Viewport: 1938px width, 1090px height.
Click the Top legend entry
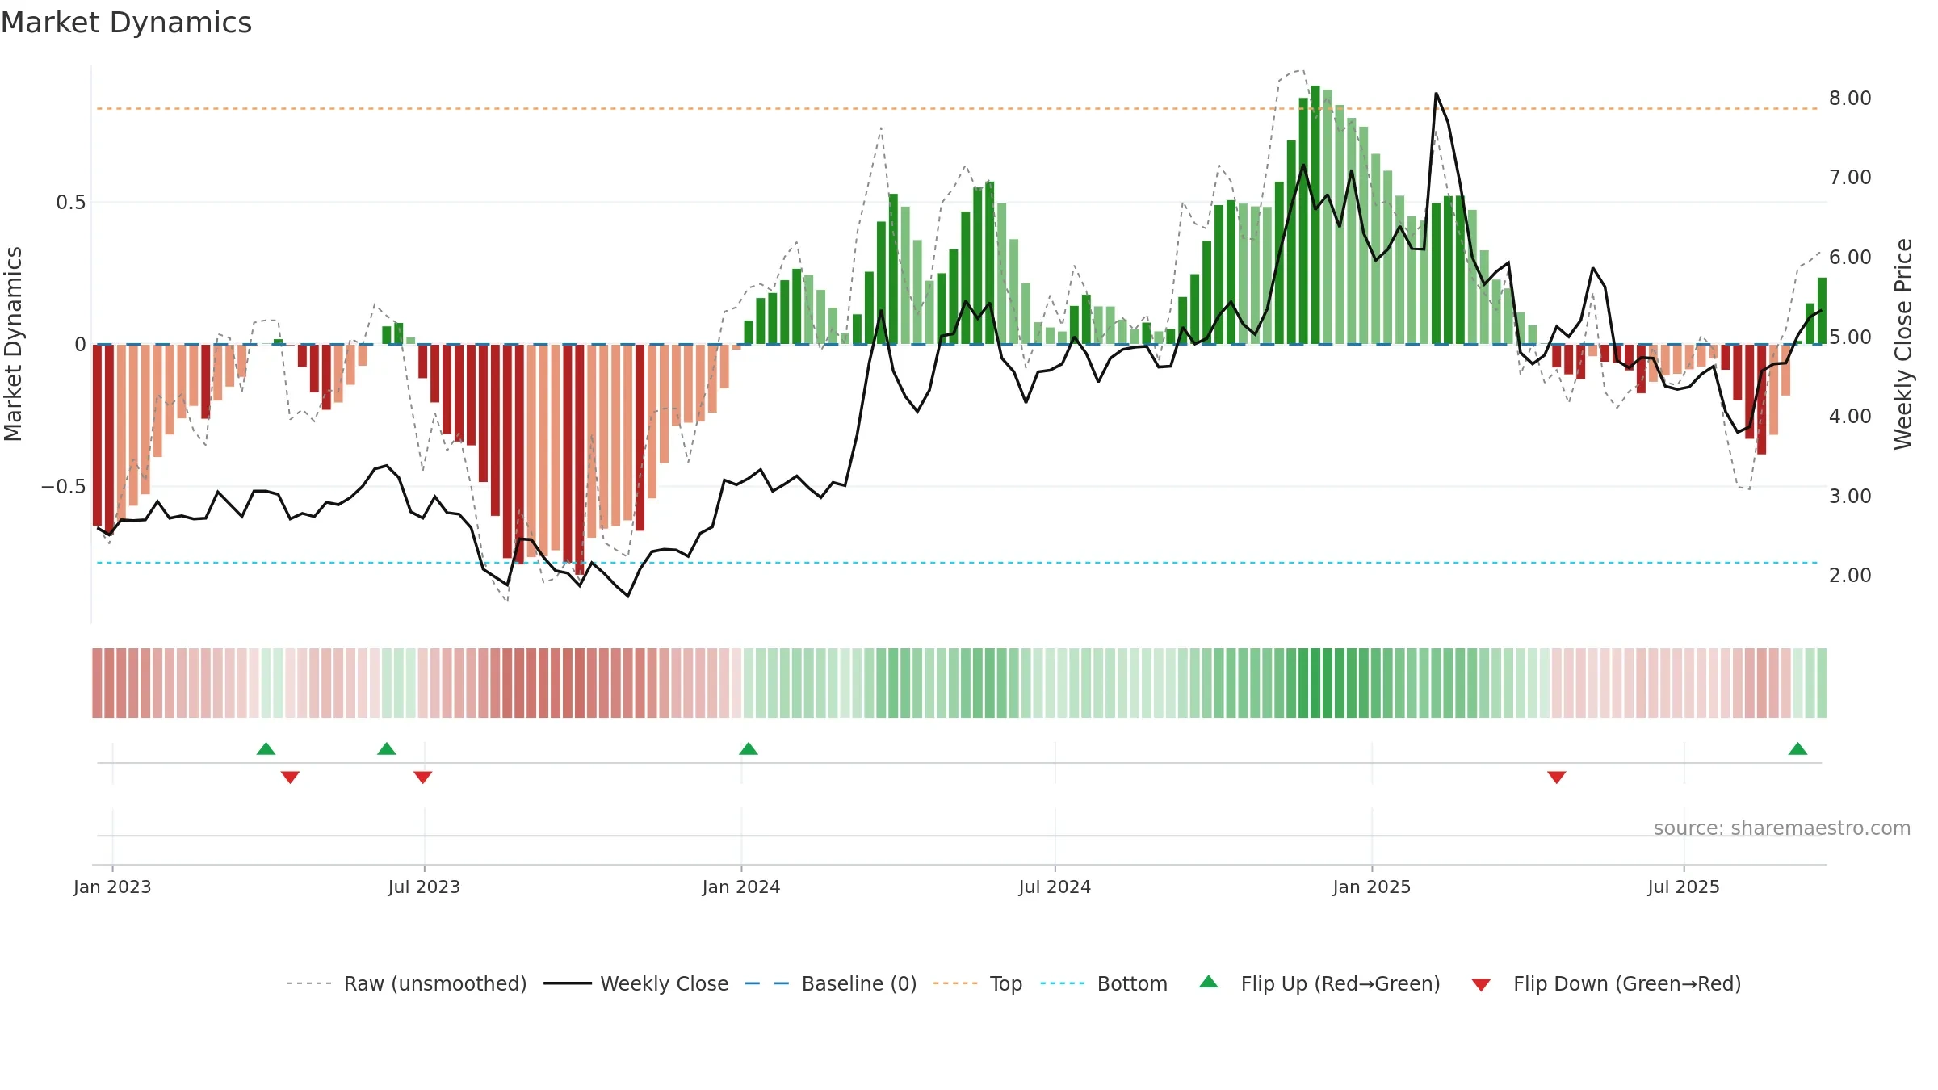978,983
